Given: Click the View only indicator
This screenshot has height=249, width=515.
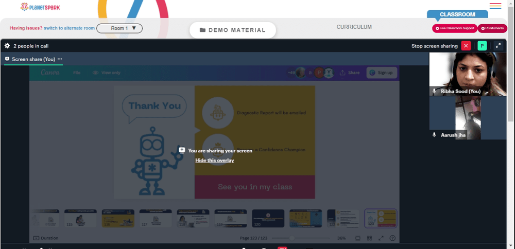Looking at the screenshot, I should click(107, 73).
